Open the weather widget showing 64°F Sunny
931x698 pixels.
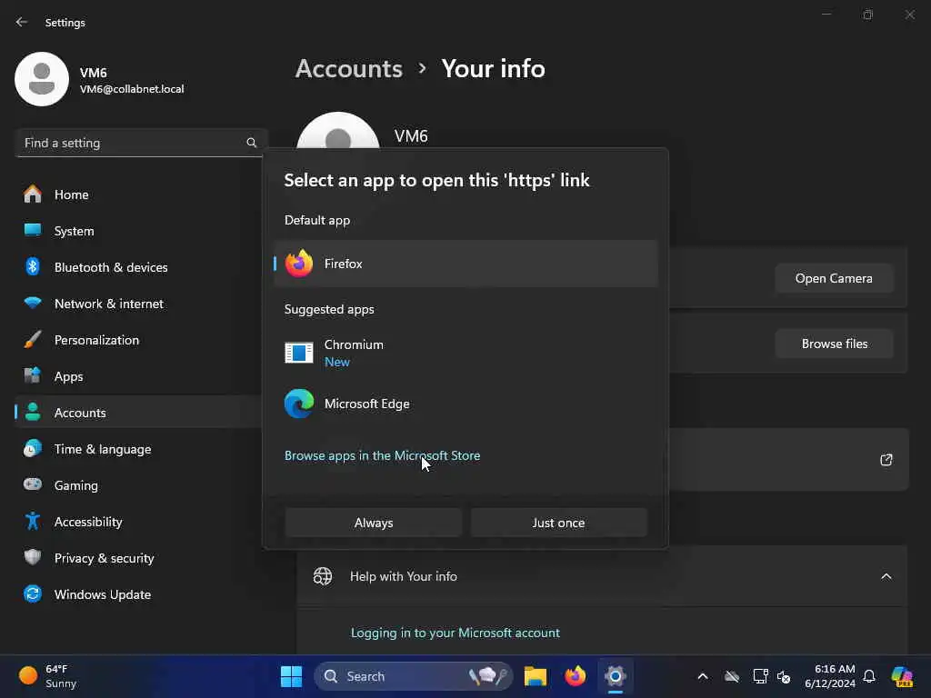tap(49, 676)
